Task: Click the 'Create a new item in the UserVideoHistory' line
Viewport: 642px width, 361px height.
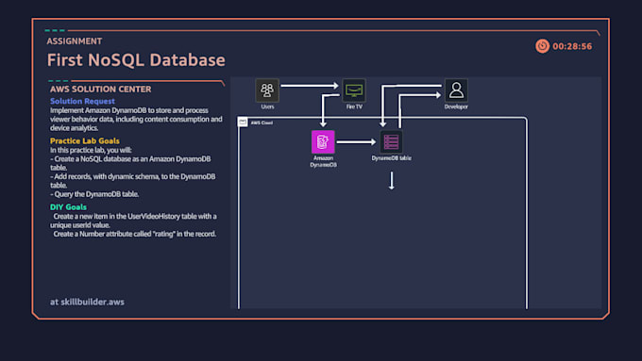Action: tap(133, 221)
